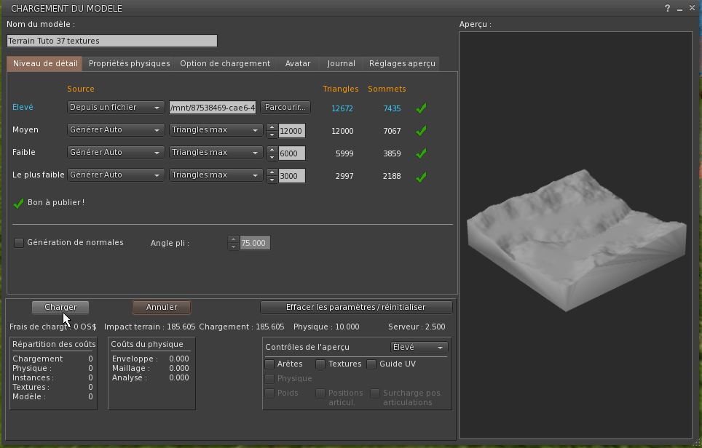Click the green checkmark on Elevé row
Image resolution: width=702 pixels, height=448 pixels.
[x=421, y=108]
